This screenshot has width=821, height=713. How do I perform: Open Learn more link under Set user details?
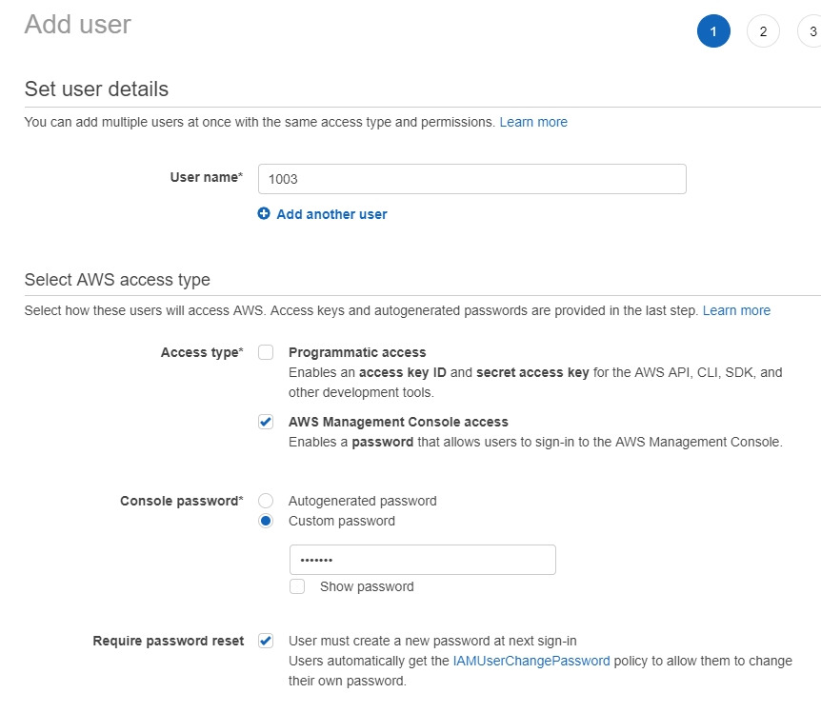533,122
